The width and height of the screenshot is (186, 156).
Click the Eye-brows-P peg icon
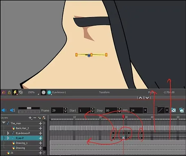pos(13,133)
